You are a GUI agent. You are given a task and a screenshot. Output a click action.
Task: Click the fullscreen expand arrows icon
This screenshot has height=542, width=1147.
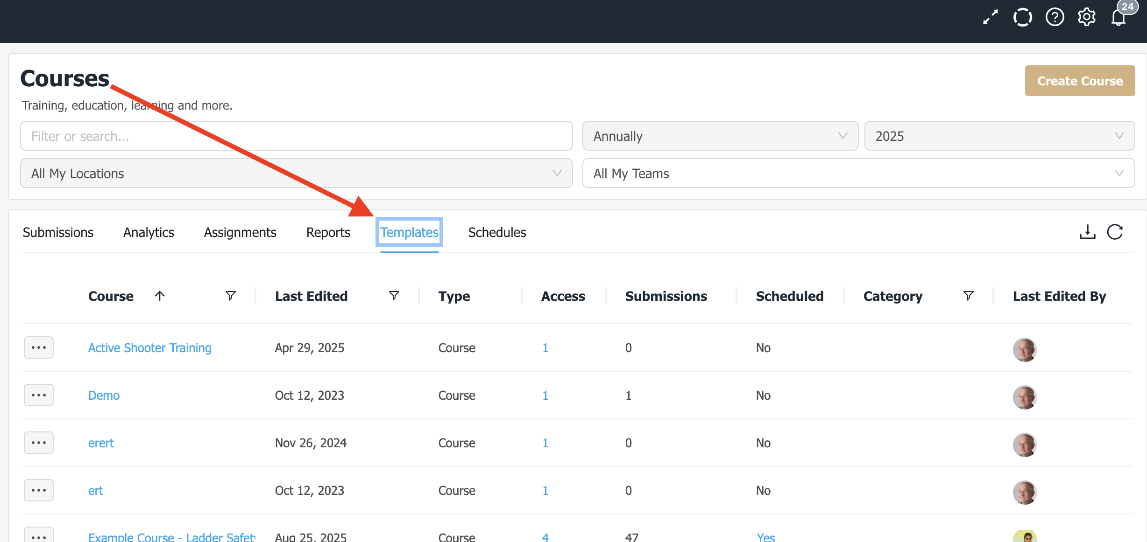pyautogui.click(x=990, y=18)
